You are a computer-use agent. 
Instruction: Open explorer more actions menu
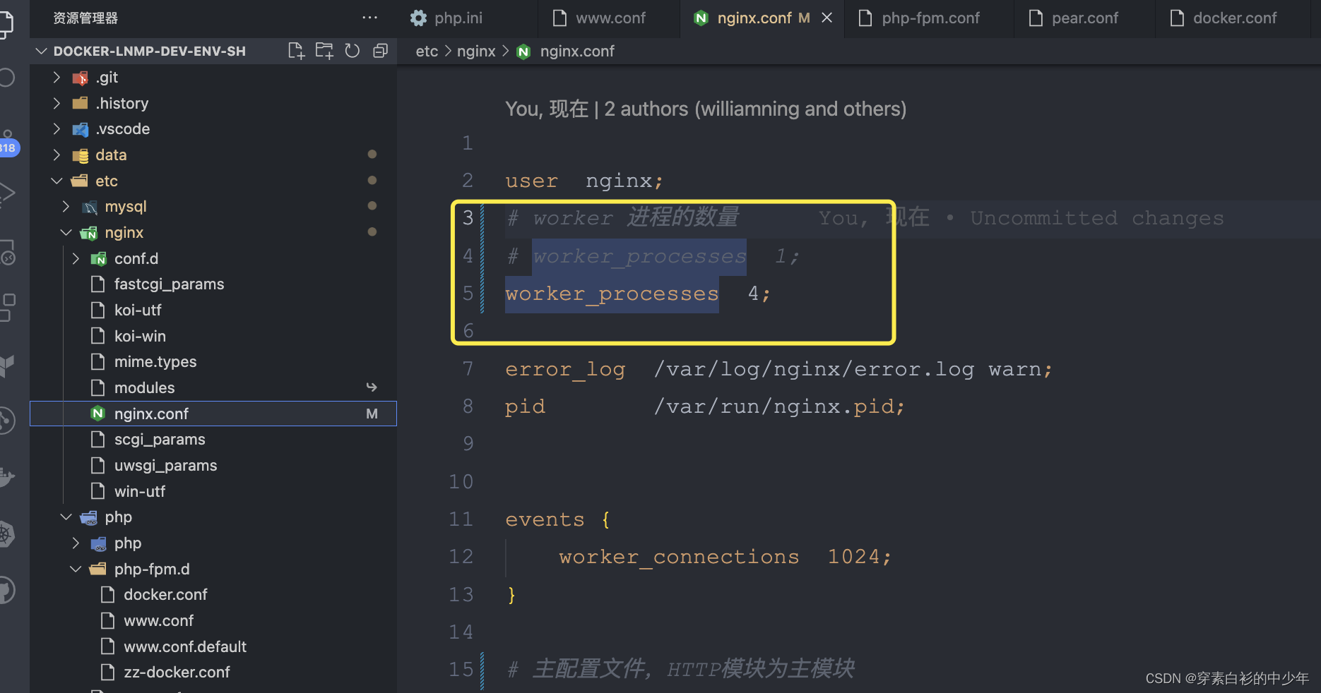(x=369, y=18)
